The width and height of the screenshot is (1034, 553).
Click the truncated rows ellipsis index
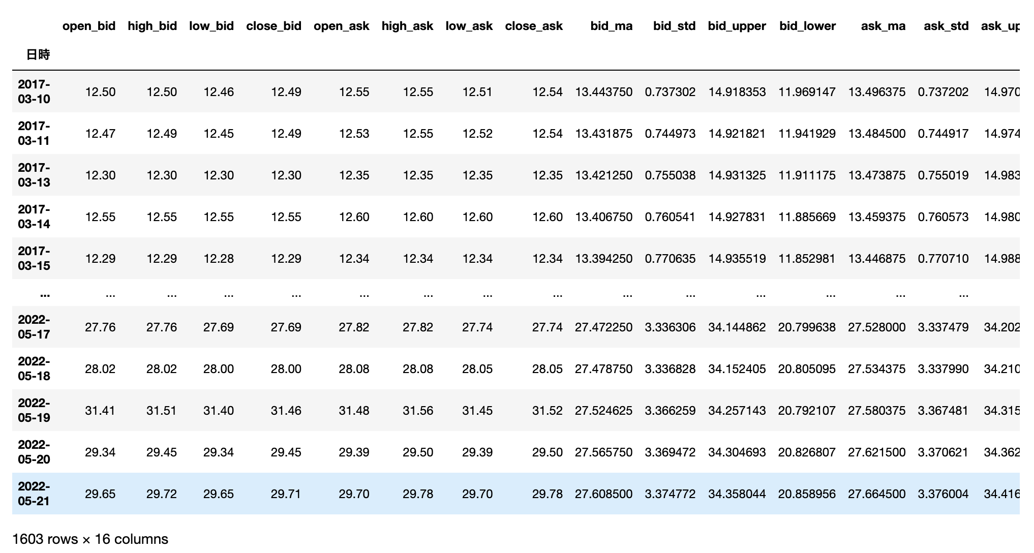[x=44, y=294]
